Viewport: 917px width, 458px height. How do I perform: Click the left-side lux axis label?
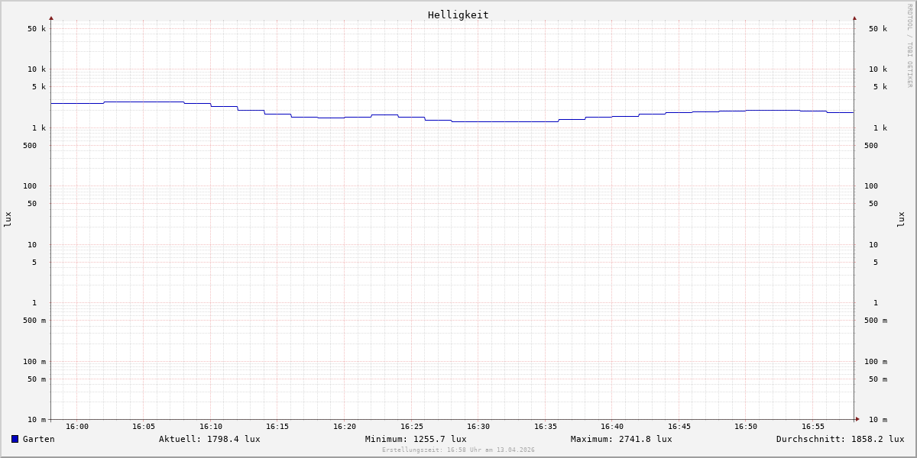[8, 220]
